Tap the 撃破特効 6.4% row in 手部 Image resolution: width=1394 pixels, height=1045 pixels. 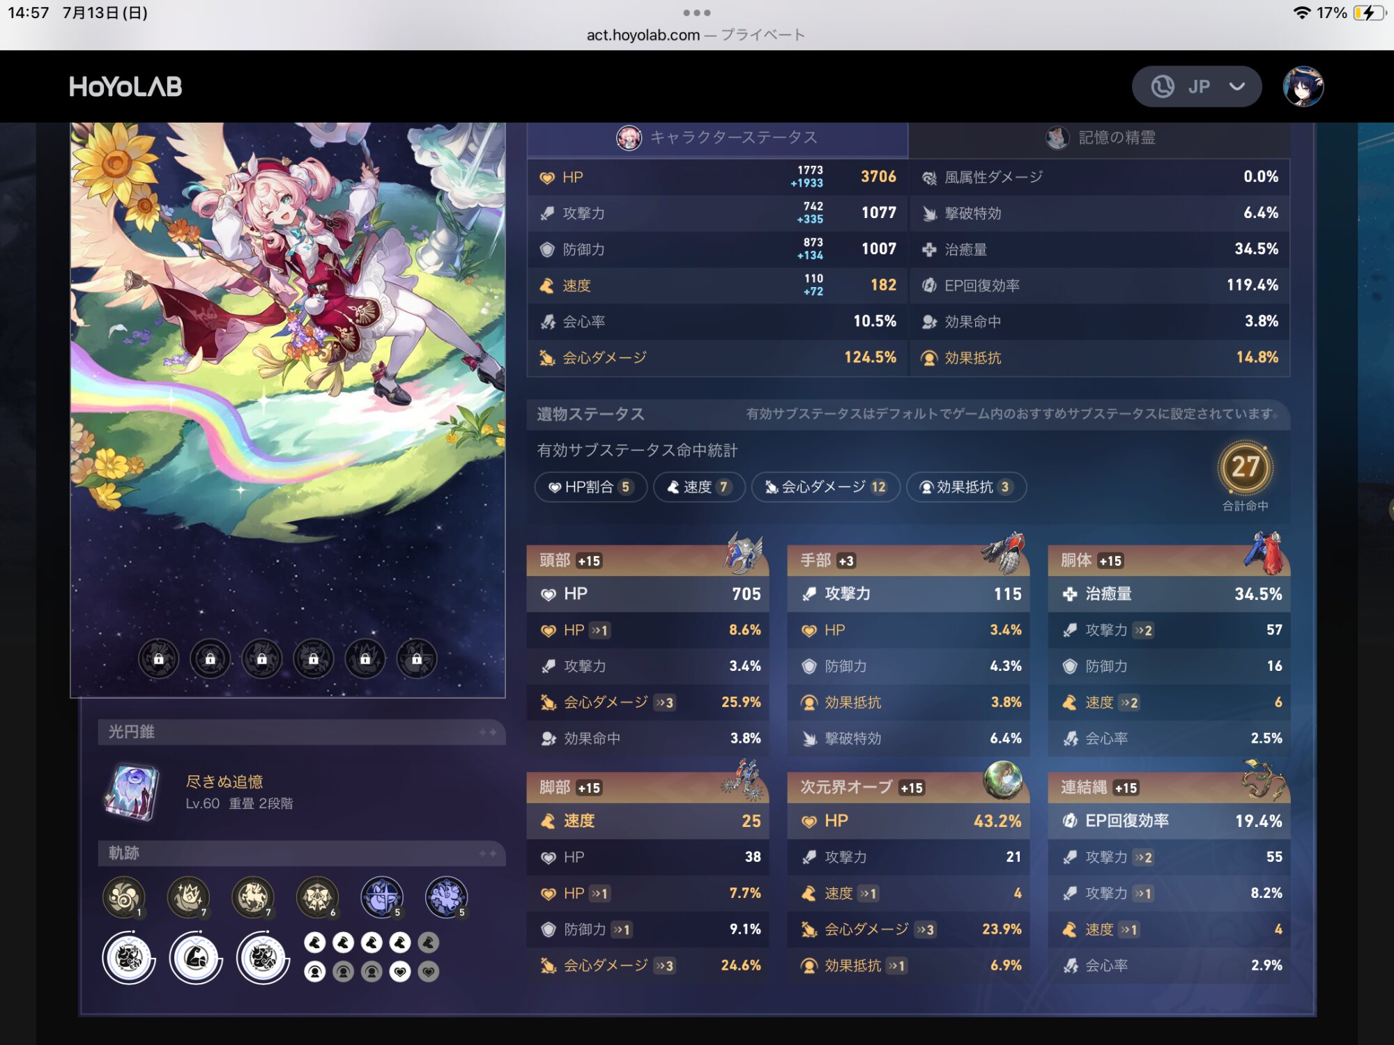[x=909, y=738]
